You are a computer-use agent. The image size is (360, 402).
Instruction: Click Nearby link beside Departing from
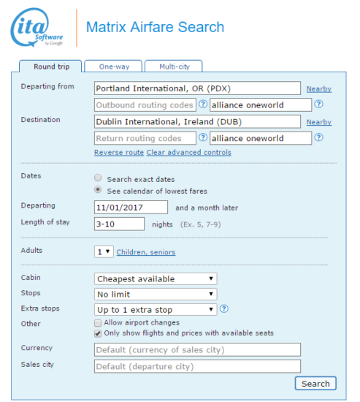(319, 89)
